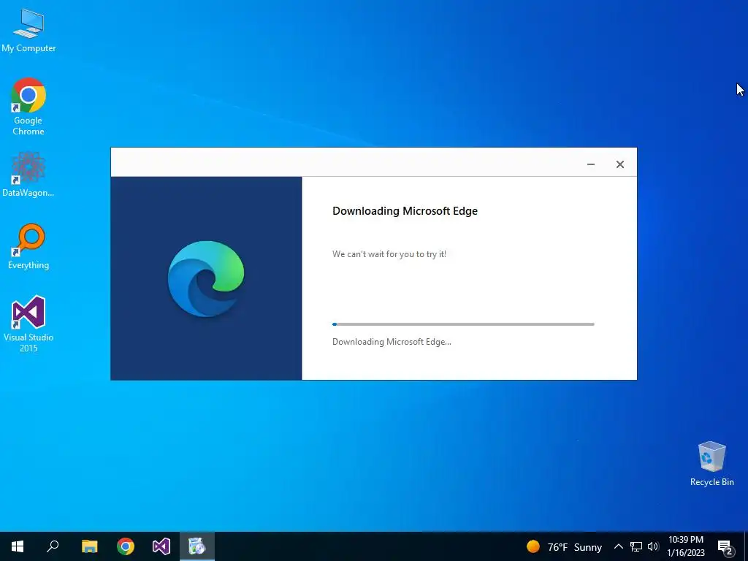Open the DataWagon desktop shortcut

click(x=28, y=175)
